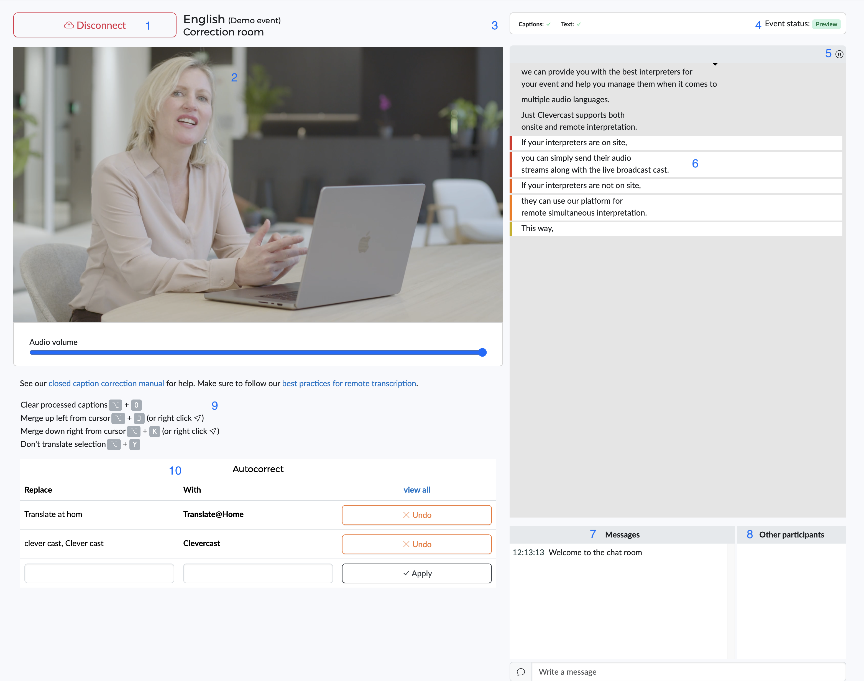
Task: Click the cloud icon on Disconnect button
Action: [x=69, y=25]
